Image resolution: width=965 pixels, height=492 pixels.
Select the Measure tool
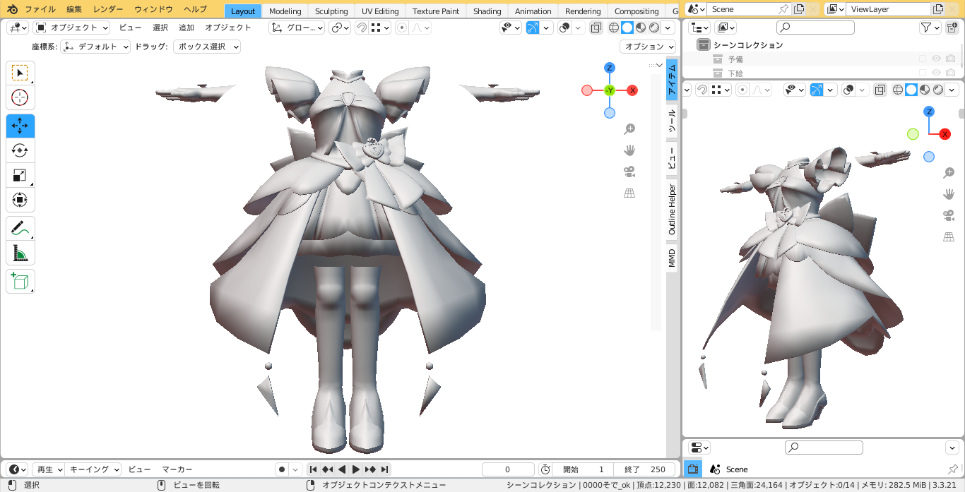20,253
